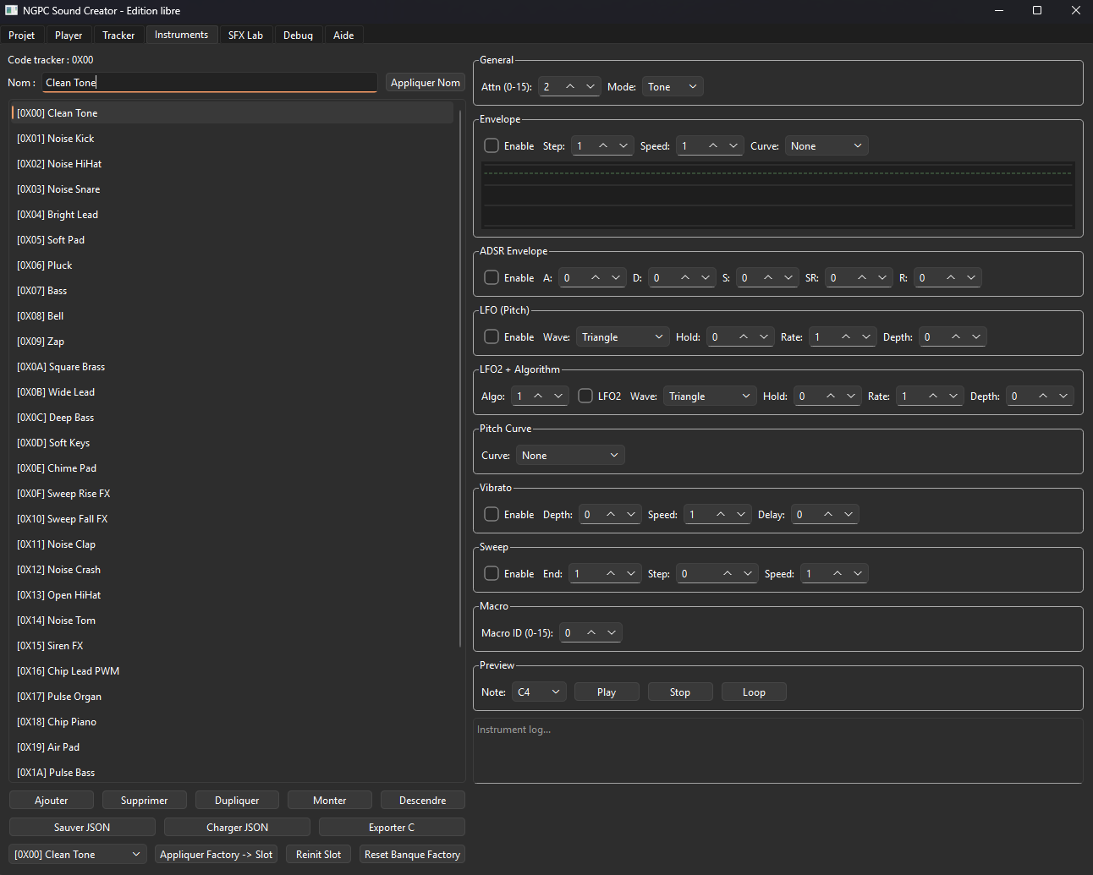Screen dimensions: 1093x875
Task: Increase ADSR S value using up arrow
Action: click(768, 278)
